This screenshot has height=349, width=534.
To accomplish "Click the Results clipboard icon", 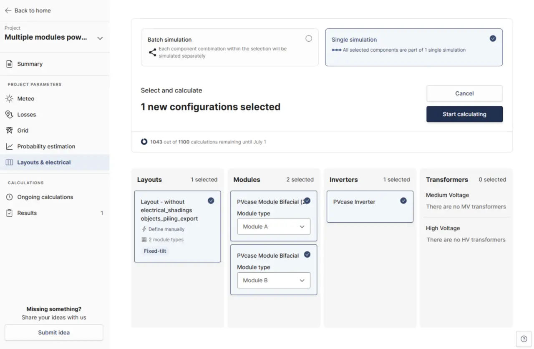I will (9, 213).
